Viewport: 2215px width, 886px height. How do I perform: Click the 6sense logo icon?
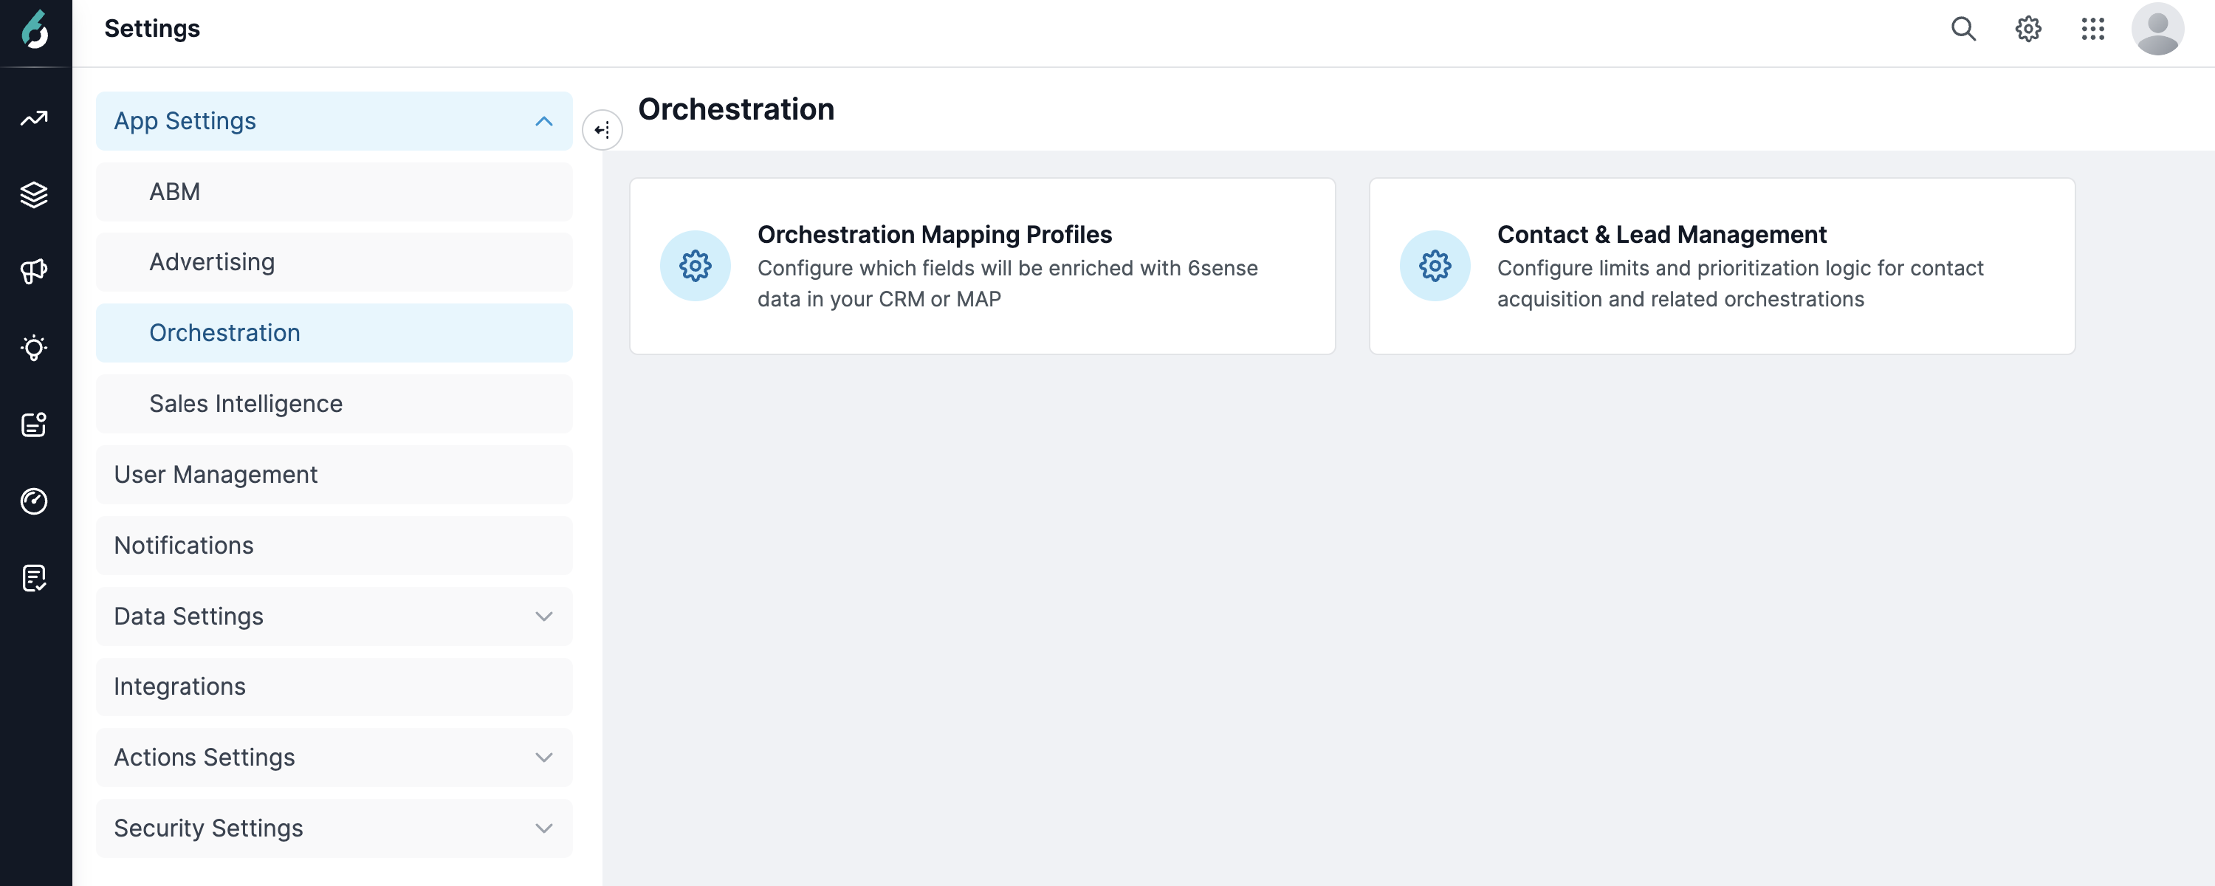coord(35,30)
